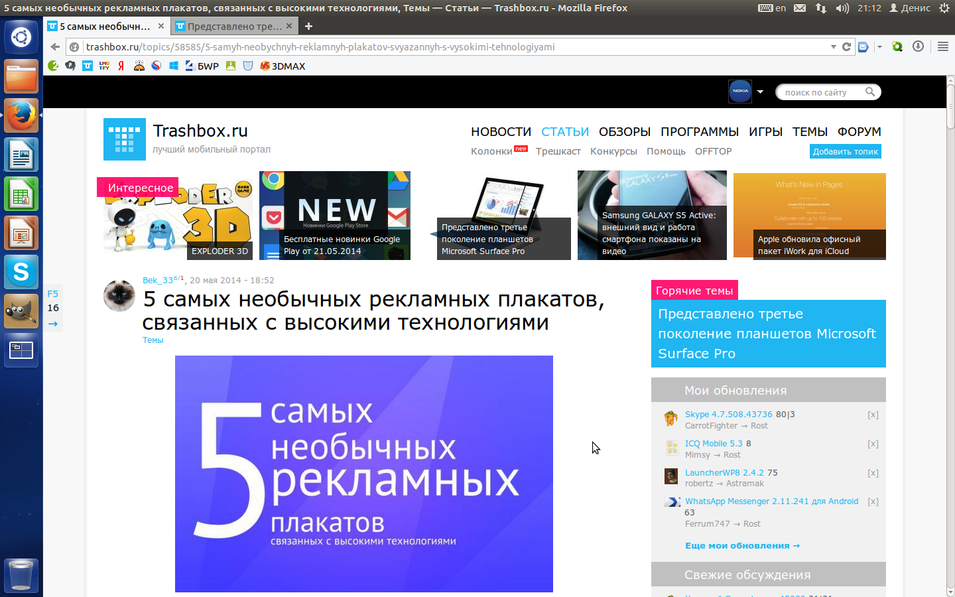Screen dimensions: 955x597
Task: Open the Конкурсы link
Action: (x=613, y=151)
